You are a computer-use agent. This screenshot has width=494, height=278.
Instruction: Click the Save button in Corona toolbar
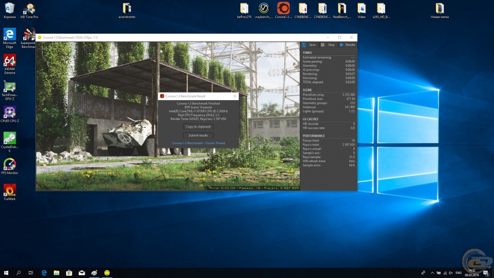(x=309, y=45)
